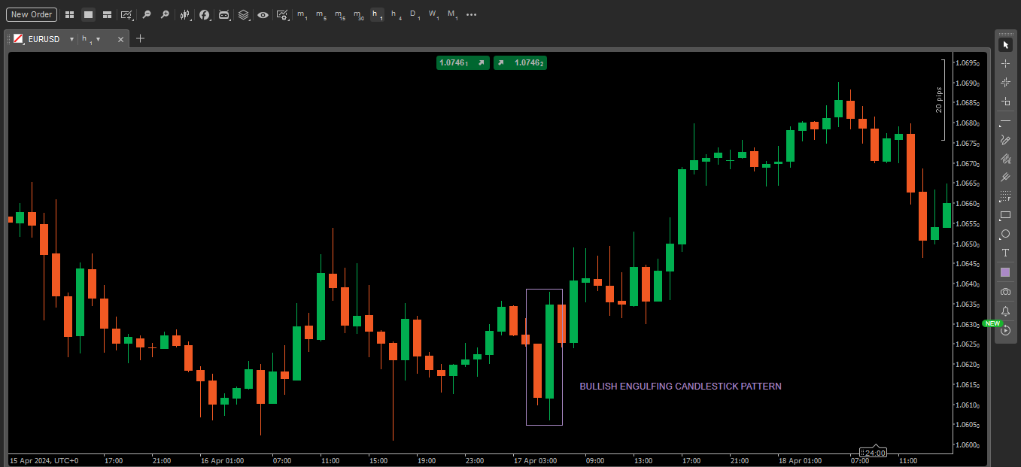Click the green 1.0746 ask price button
The height and width of the screenshot is (467, 1021).
[x=520, y=63]
